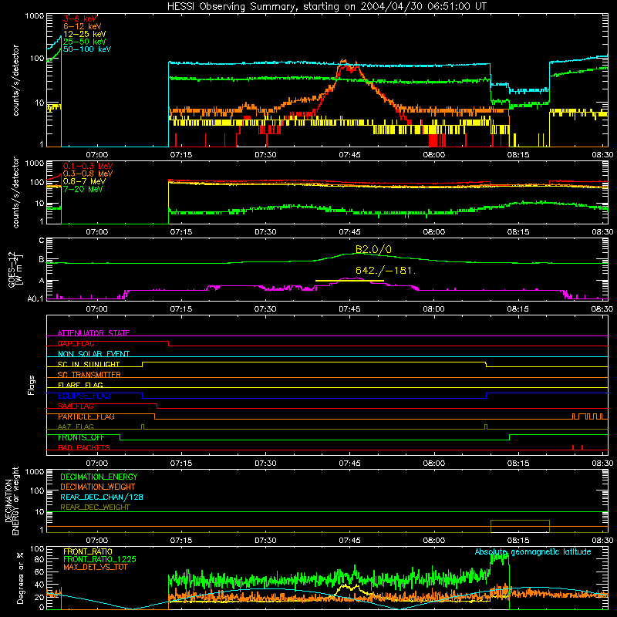Select the ATTENUATOR_STATE flag label
This screenshot has height=617, width=617.
(x=93, y=333)
